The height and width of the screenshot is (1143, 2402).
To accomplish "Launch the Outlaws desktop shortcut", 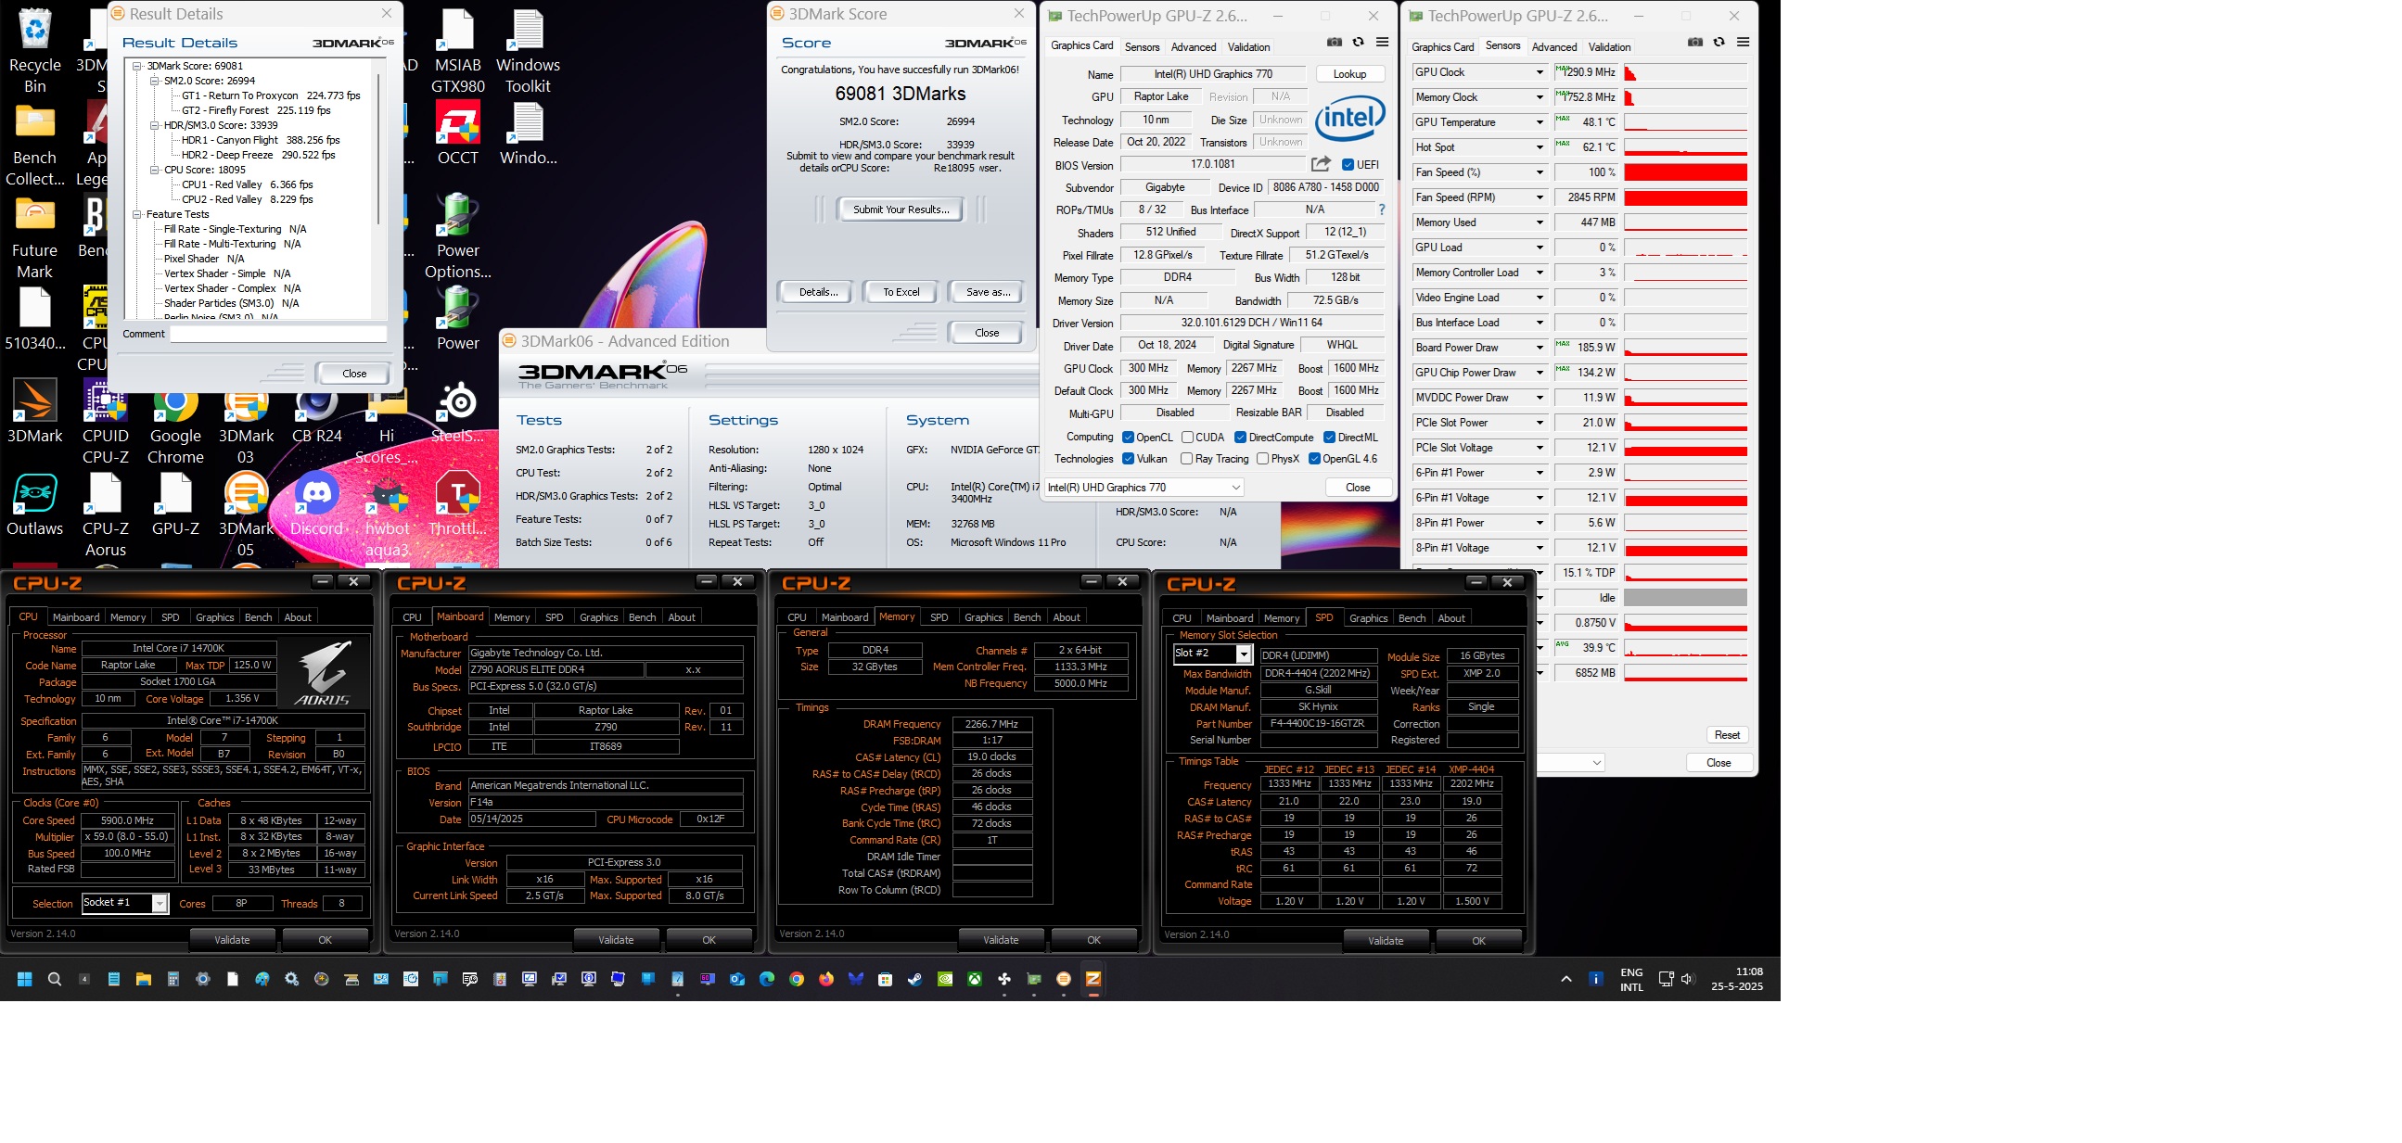I will 34,503.
